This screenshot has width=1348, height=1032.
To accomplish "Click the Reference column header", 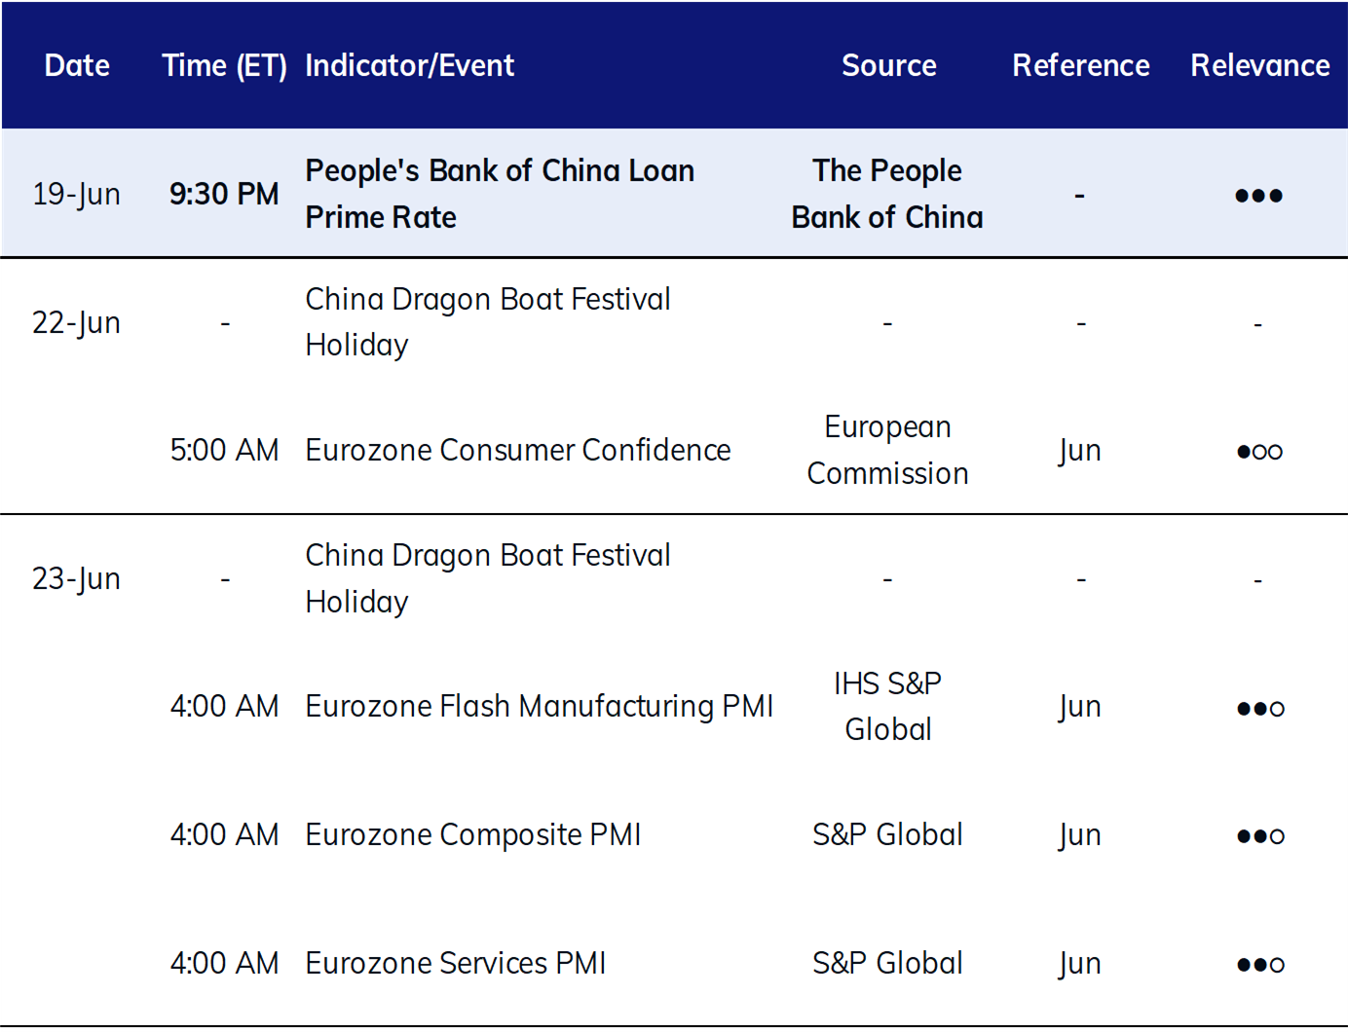I will click(1080, 65).
